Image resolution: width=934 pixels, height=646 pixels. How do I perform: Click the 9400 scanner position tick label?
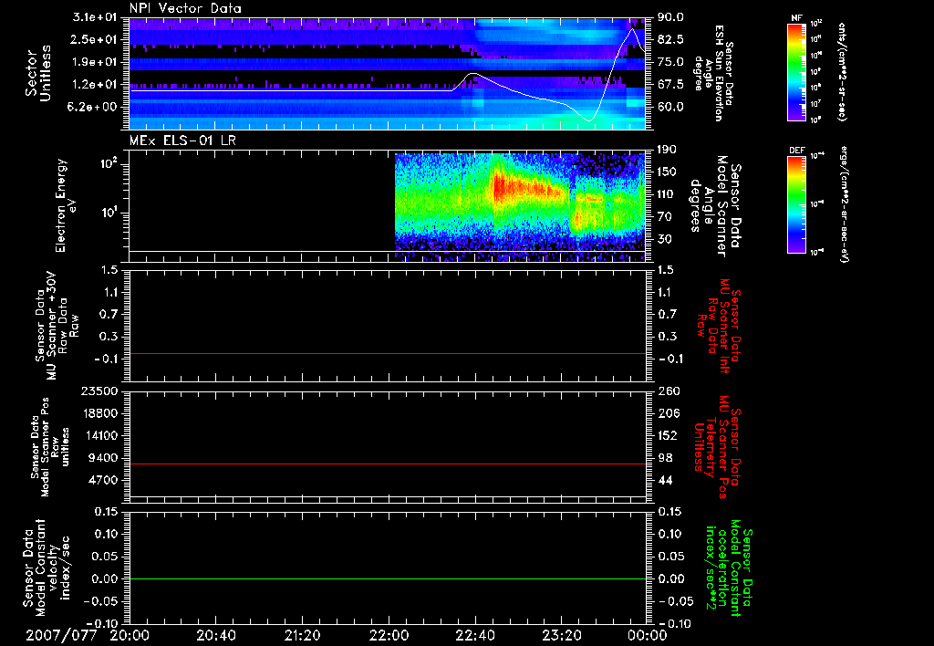tap(104, 458)
